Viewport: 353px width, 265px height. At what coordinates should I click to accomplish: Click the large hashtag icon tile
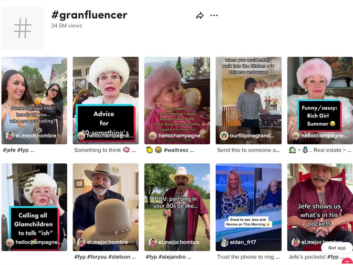22,28
